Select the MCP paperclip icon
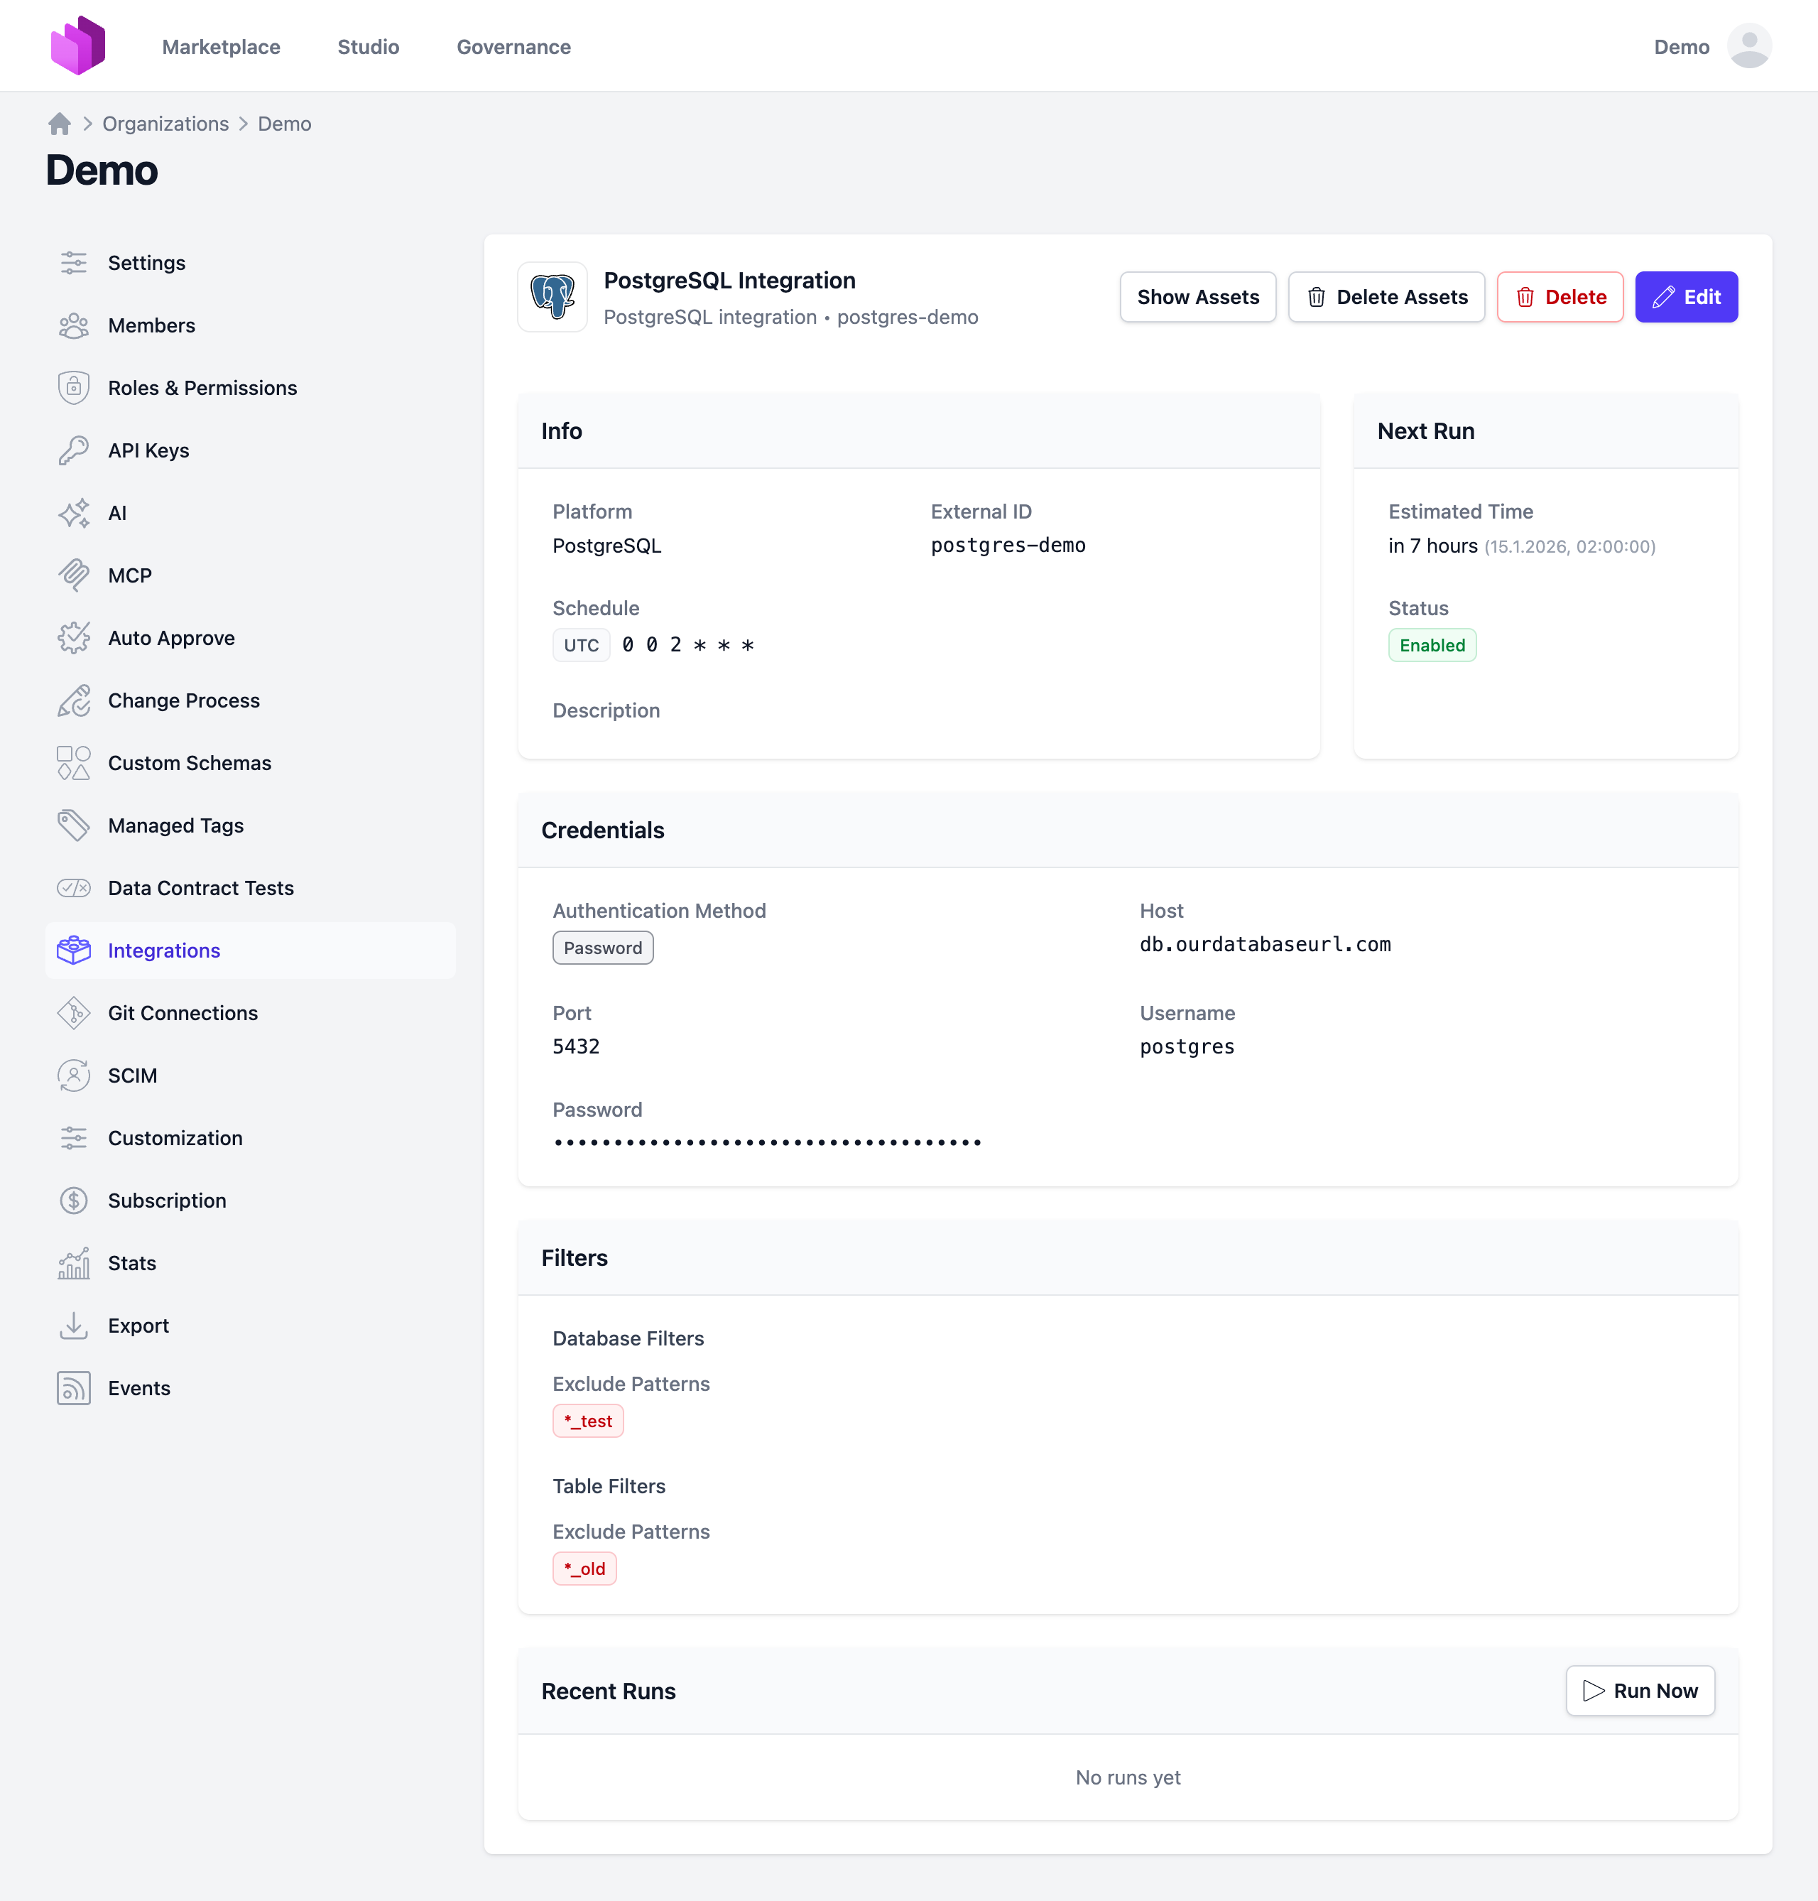 coord(75,575)
